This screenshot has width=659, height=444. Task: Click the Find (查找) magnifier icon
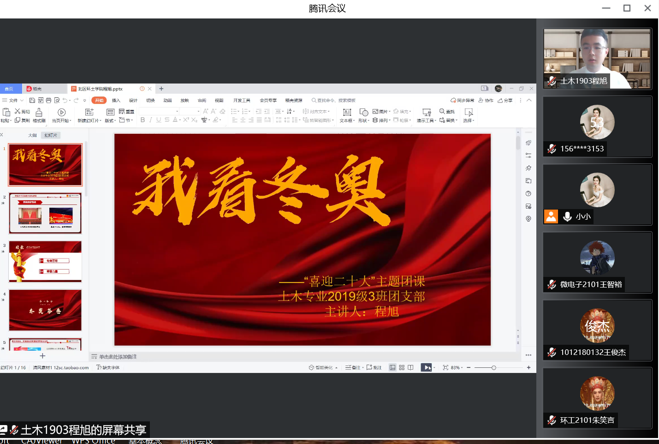coord(442,111)
